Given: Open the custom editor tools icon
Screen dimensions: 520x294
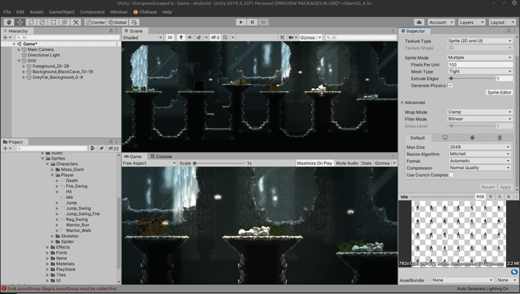Looking at the screenshot, I should pyautogui.click(x=76, y=22).
